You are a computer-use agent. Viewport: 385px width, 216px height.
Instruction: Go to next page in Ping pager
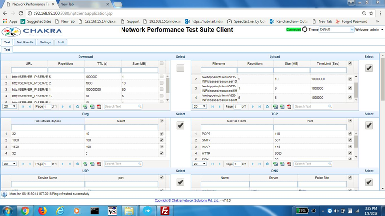(63, 164)
